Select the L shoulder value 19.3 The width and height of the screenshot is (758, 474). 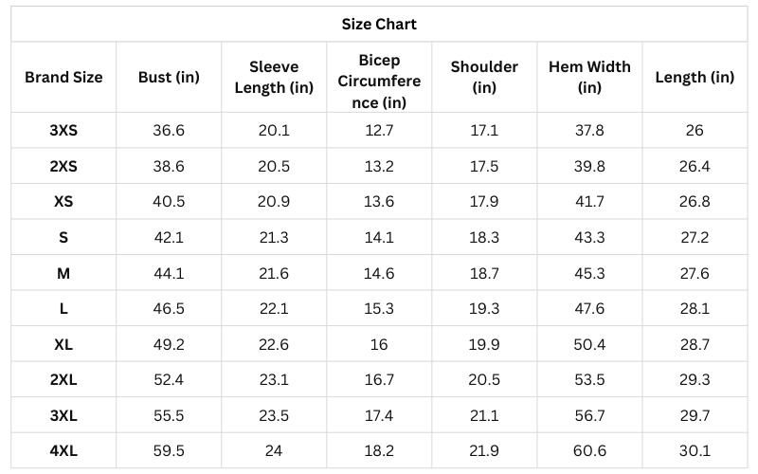click(x=484, y=309)
